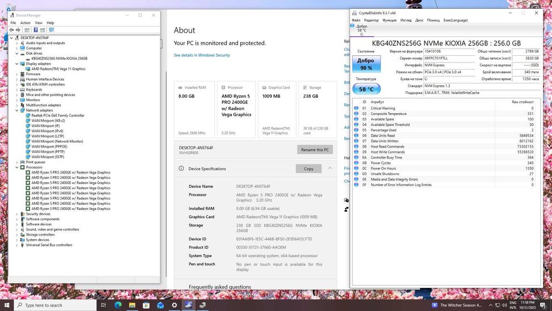The height and width of the screenshot is (311, 552).
Task: Open Task View on the taskbar
Action: click(104, 305)
